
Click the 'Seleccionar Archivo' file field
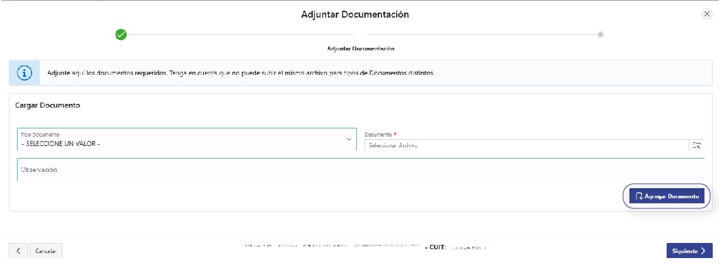click(x=525, y=145)
